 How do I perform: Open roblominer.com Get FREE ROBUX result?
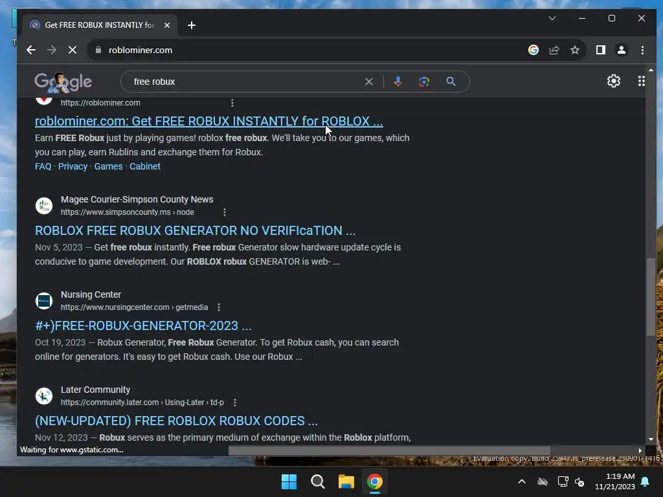[x=209, y=121]
